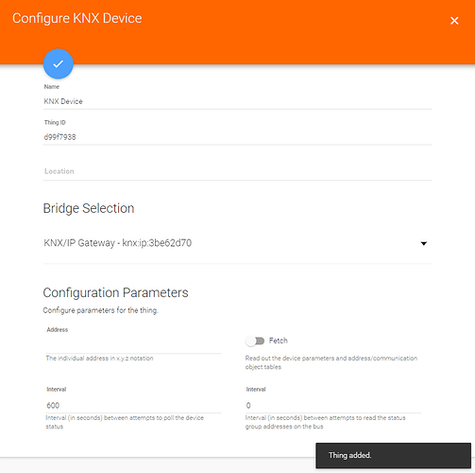This screenshot has height=473, width=475.
Task: Click the poll Interval field showing 600
Action: (x=133, y=406)
